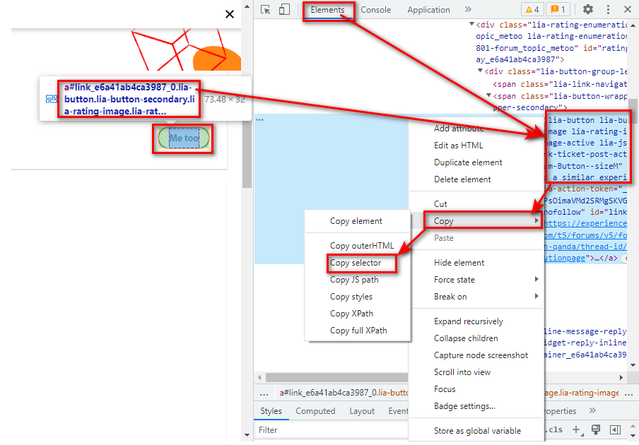
Task: Click the Me too button on the page
Action: pyautogui.click(x=182, y=138)
